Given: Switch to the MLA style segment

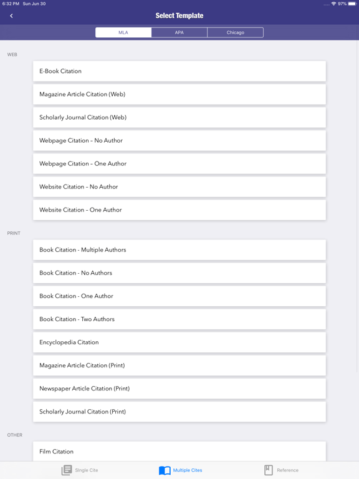Looking at the screenshot, I should click(x=123, y=32).
